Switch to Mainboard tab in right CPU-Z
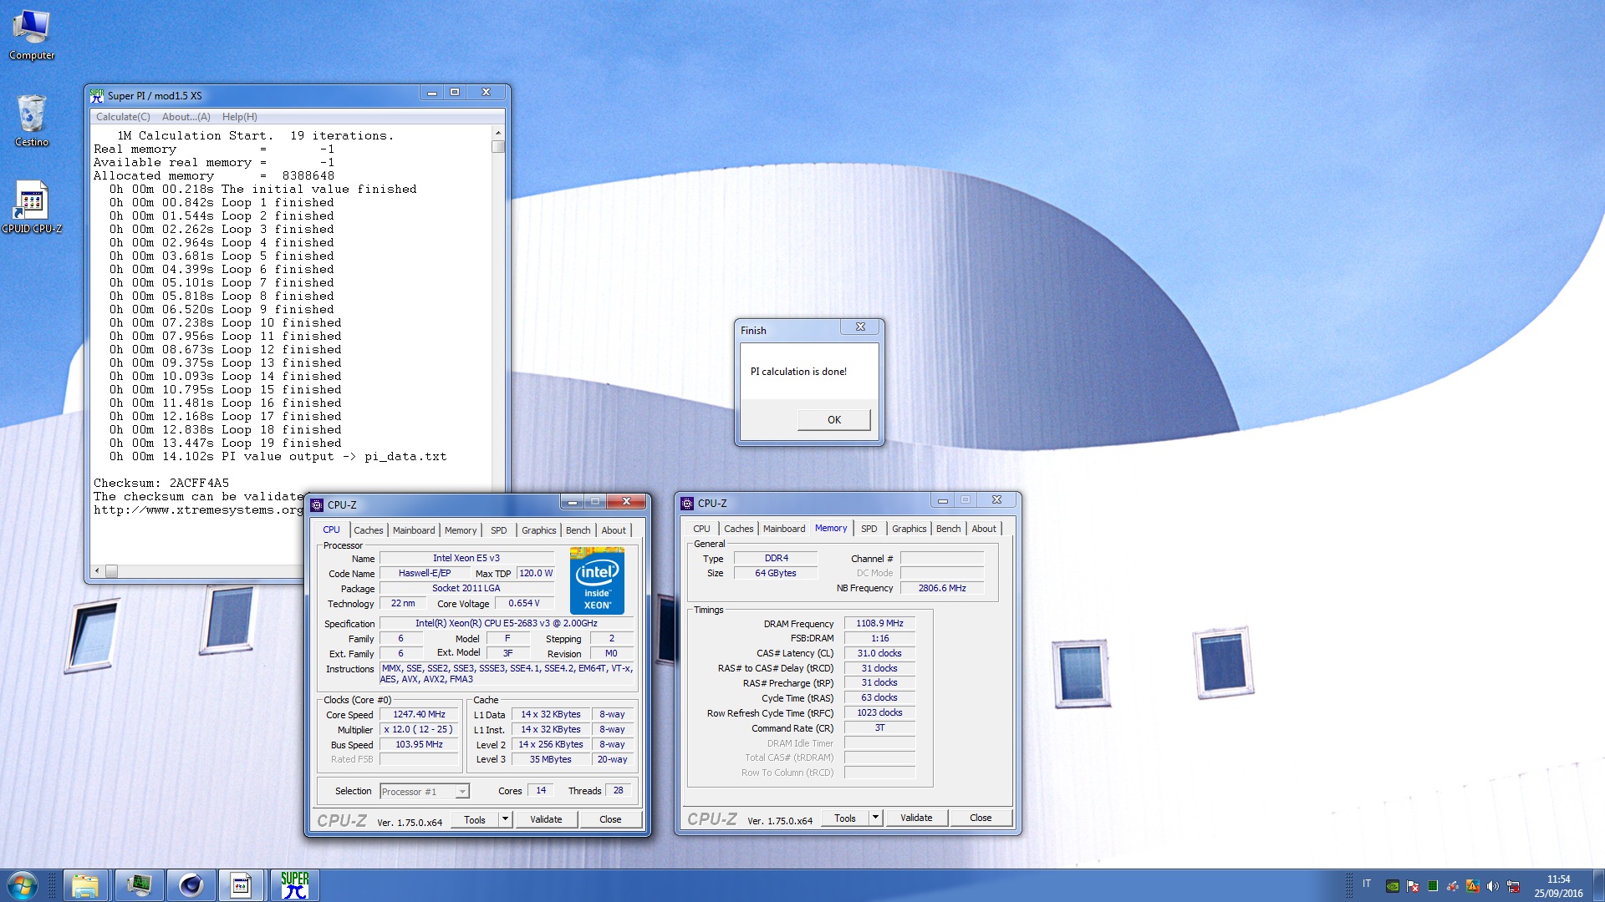Screen dimensions: 1605x902 (x=784, y=529)
